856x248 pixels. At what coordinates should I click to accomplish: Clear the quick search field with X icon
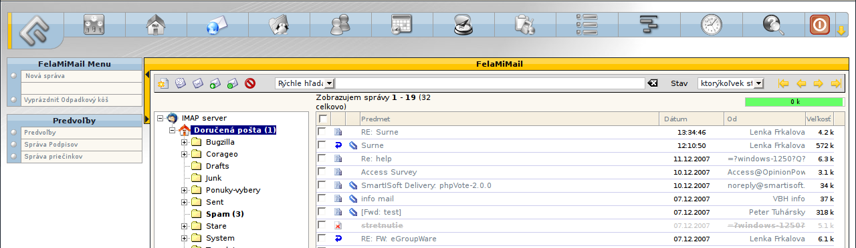click(x=653, y=83)
